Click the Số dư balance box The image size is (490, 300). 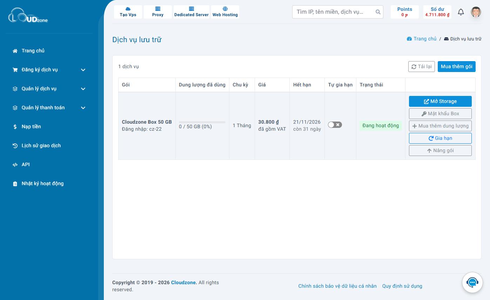[437, 12]
